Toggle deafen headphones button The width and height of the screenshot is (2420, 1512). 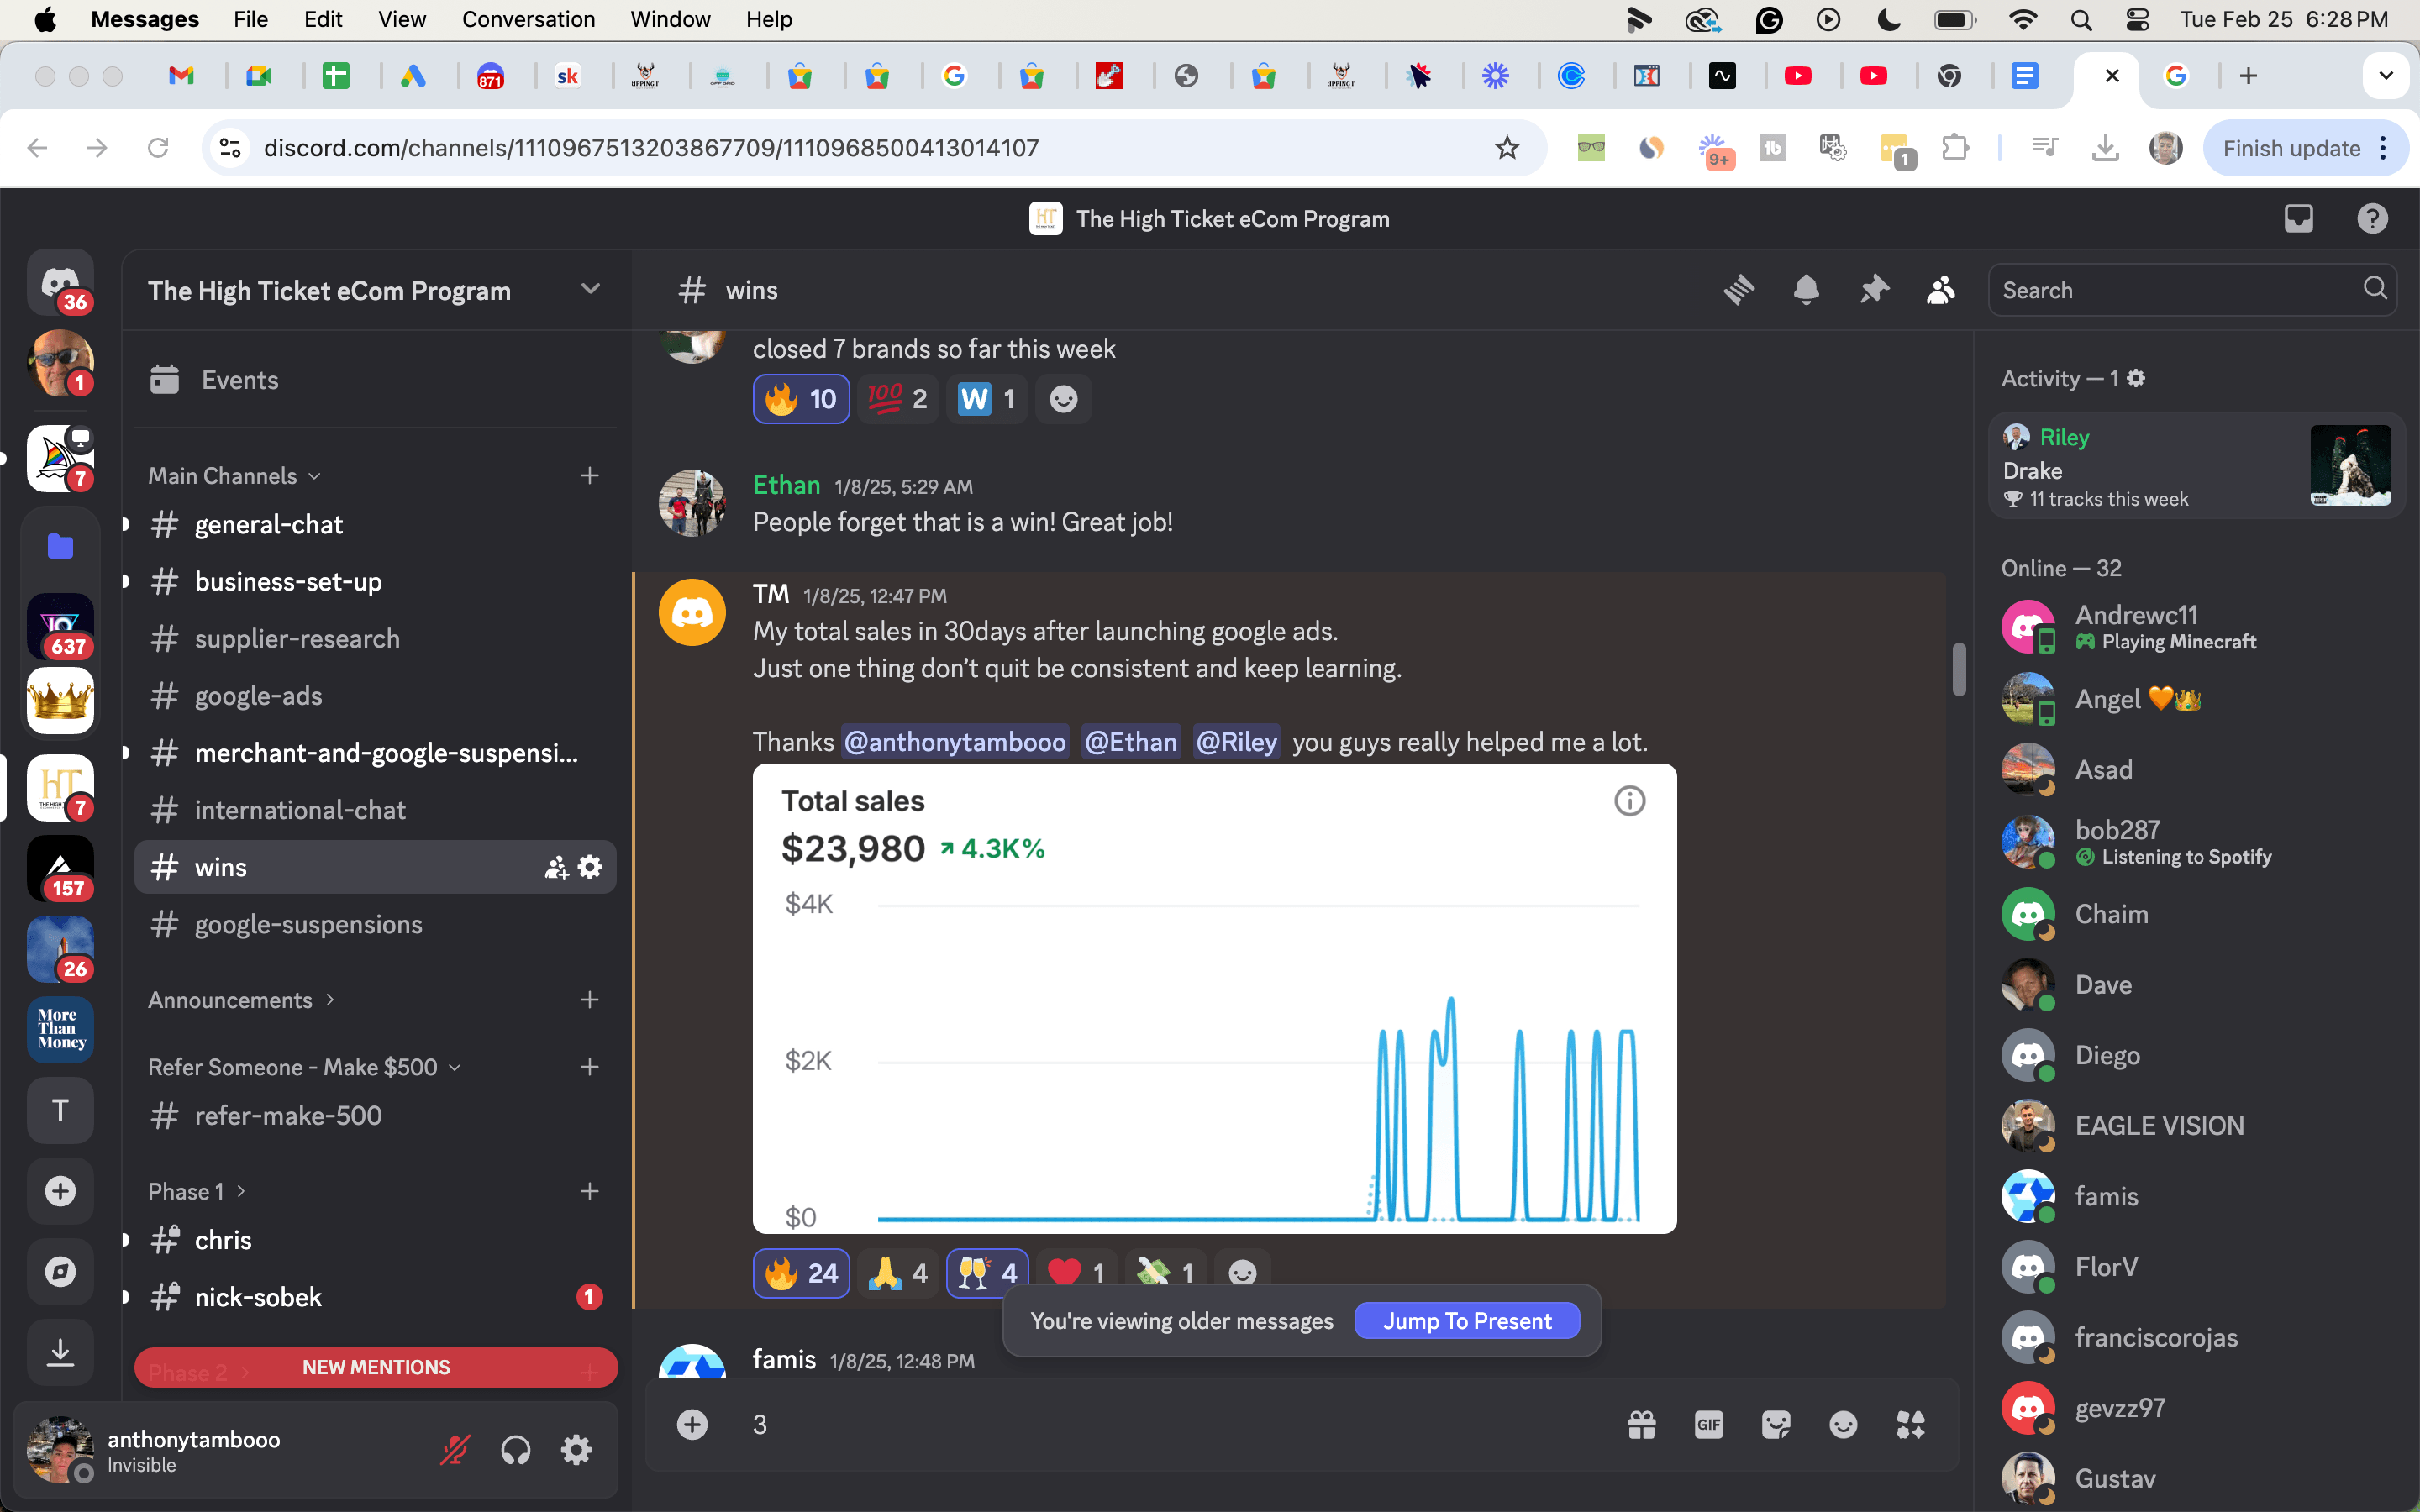[516, 1450]
